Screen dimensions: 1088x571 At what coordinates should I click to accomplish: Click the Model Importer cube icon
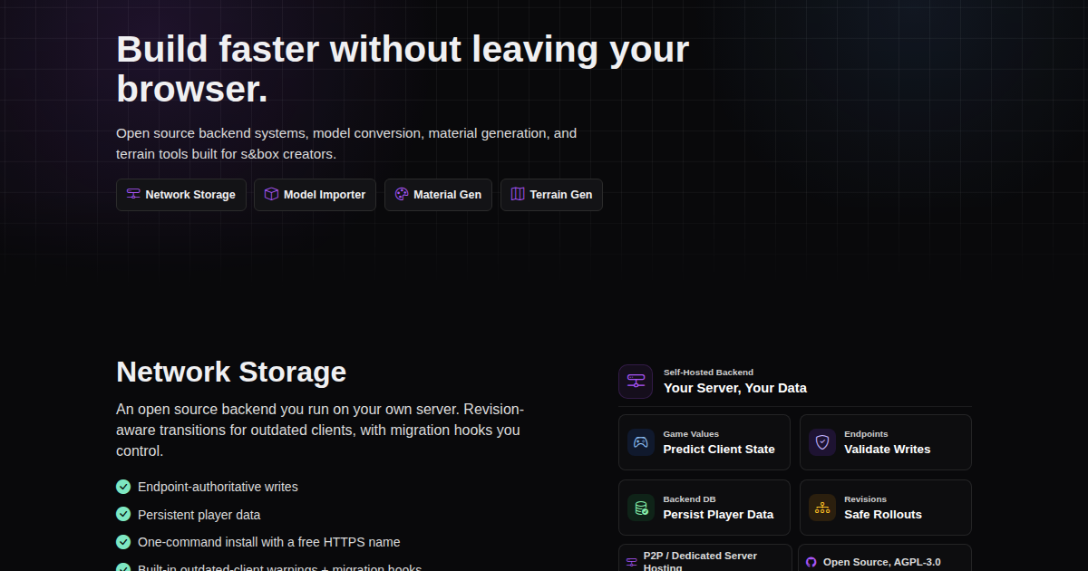[x=271, y=194]
